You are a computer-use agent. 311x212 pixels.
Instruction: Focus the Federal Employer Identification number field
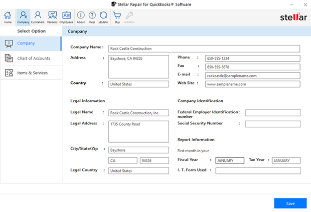point(273,113)
